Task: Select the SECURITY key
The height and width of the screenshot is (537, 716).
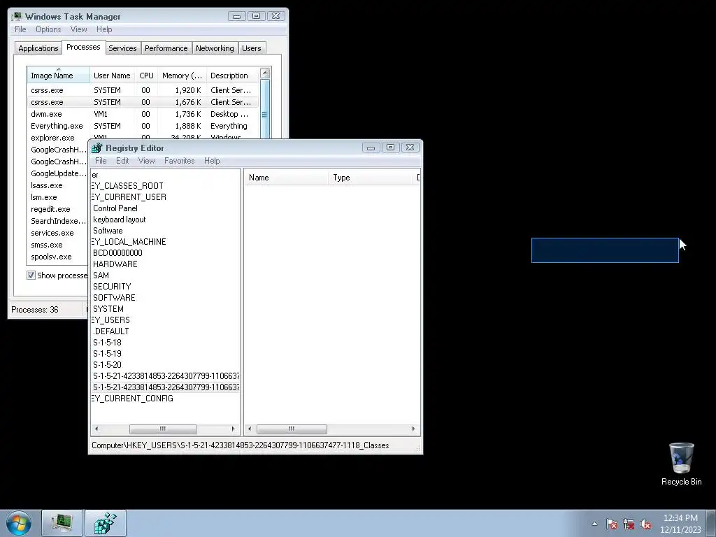Action: click(x=112, y=287)
